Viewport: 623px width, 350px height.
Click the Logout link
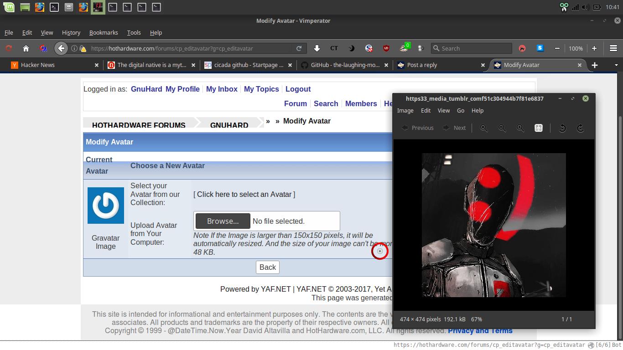[x=298, y=89]
